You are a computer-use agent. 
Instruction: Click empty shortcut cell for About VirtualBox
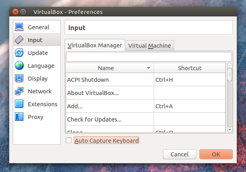[190, 93]
